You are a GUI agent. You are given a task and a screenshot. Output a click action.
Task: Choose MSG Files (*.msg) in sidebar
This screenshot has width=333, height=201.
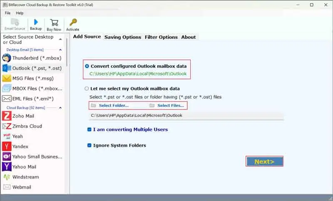(32, 78)
